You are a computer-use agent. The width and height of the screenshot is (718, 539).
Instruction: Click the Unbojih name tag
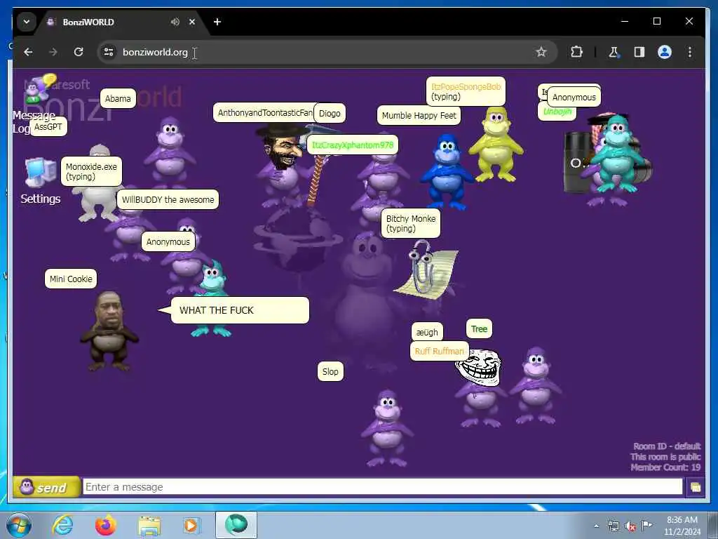(557, 112)
